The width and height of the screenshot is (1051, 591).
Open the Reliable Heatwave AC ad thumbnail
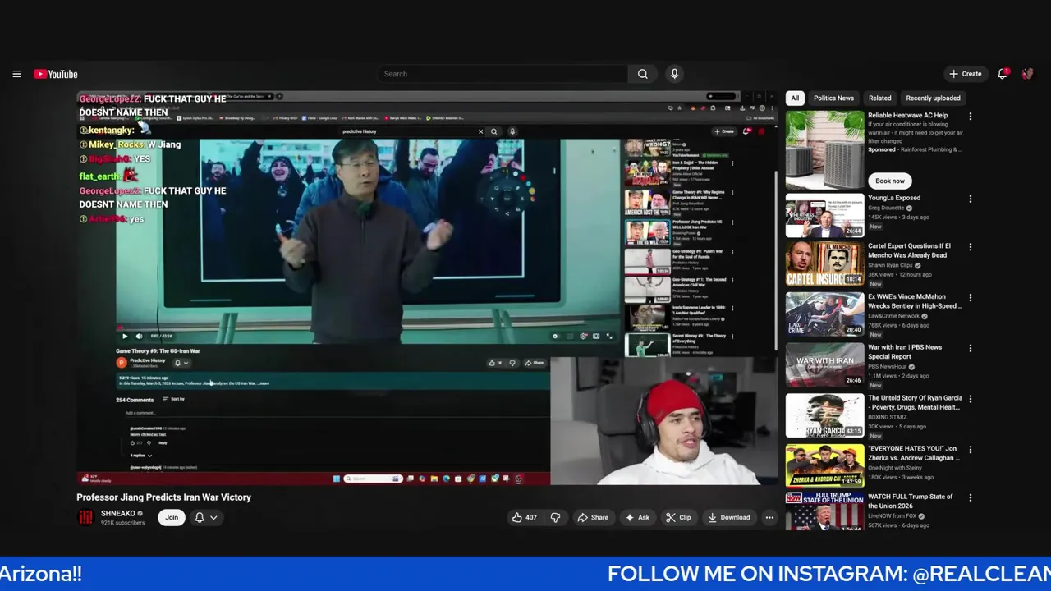pyautogui.click(x=824, y=150)
